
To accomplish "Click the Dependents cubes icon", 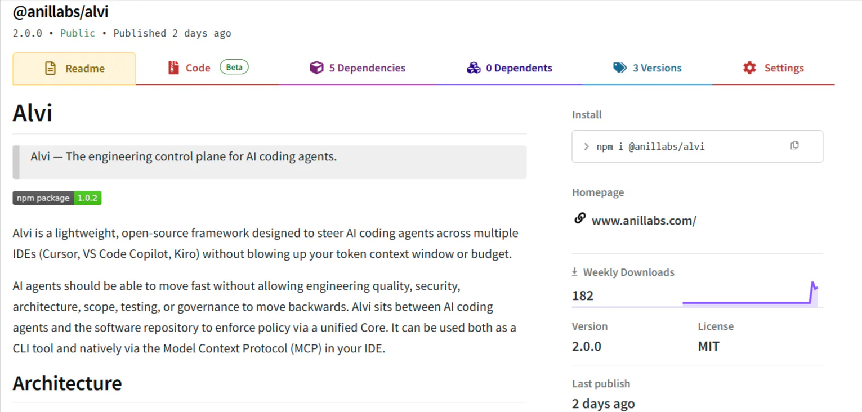I will point(474,68).
